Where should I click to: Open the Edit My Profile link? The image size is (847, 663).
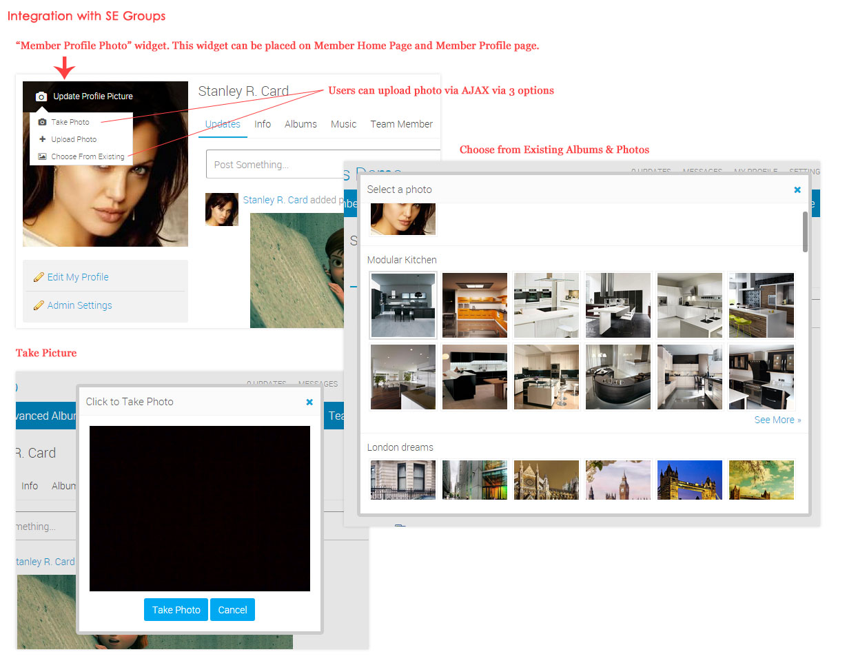tap(78, 277)
